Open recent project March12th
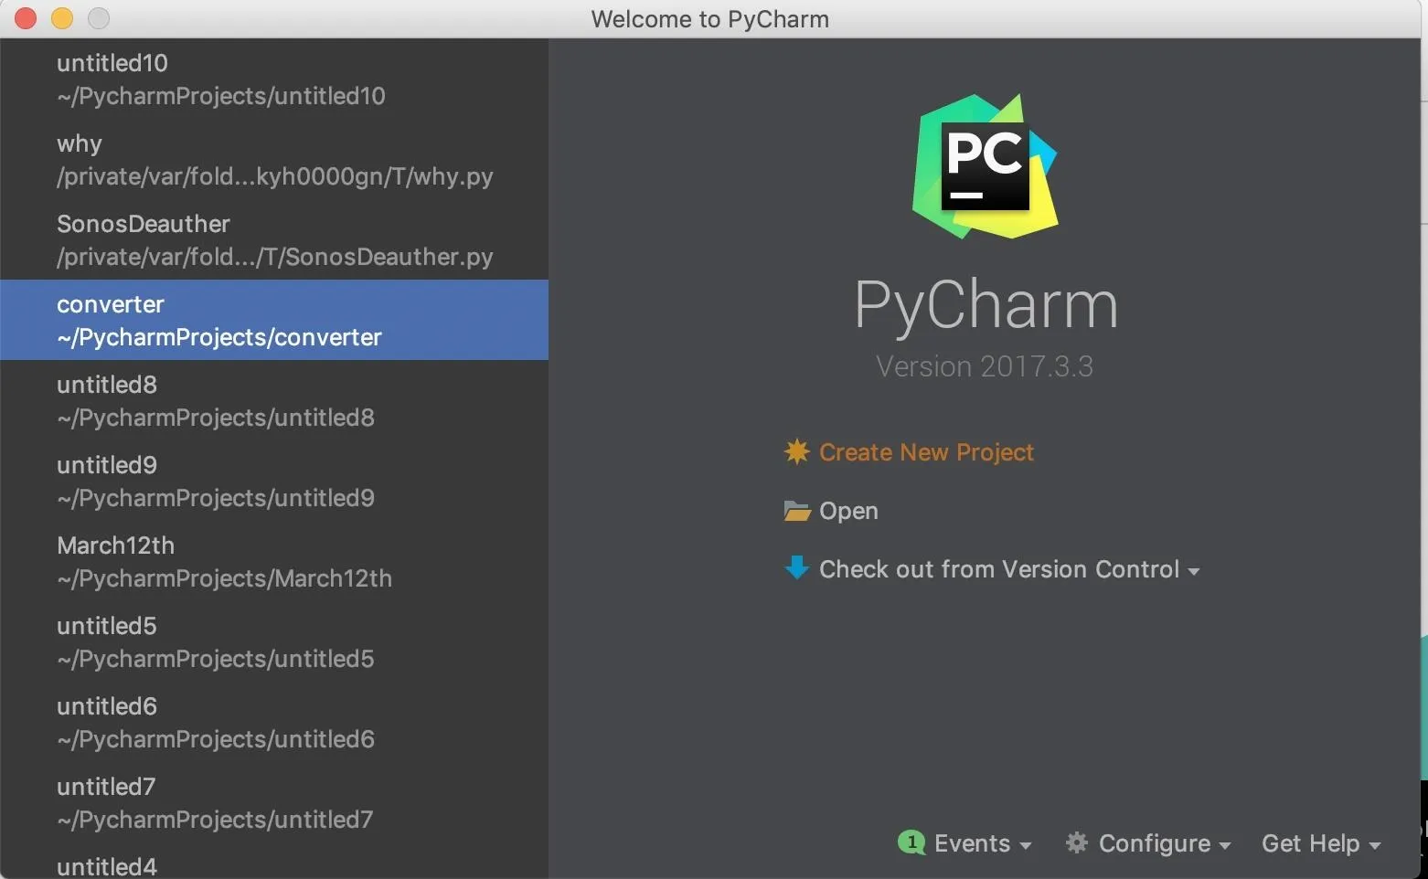1428x879 pixels. [274, 561]
